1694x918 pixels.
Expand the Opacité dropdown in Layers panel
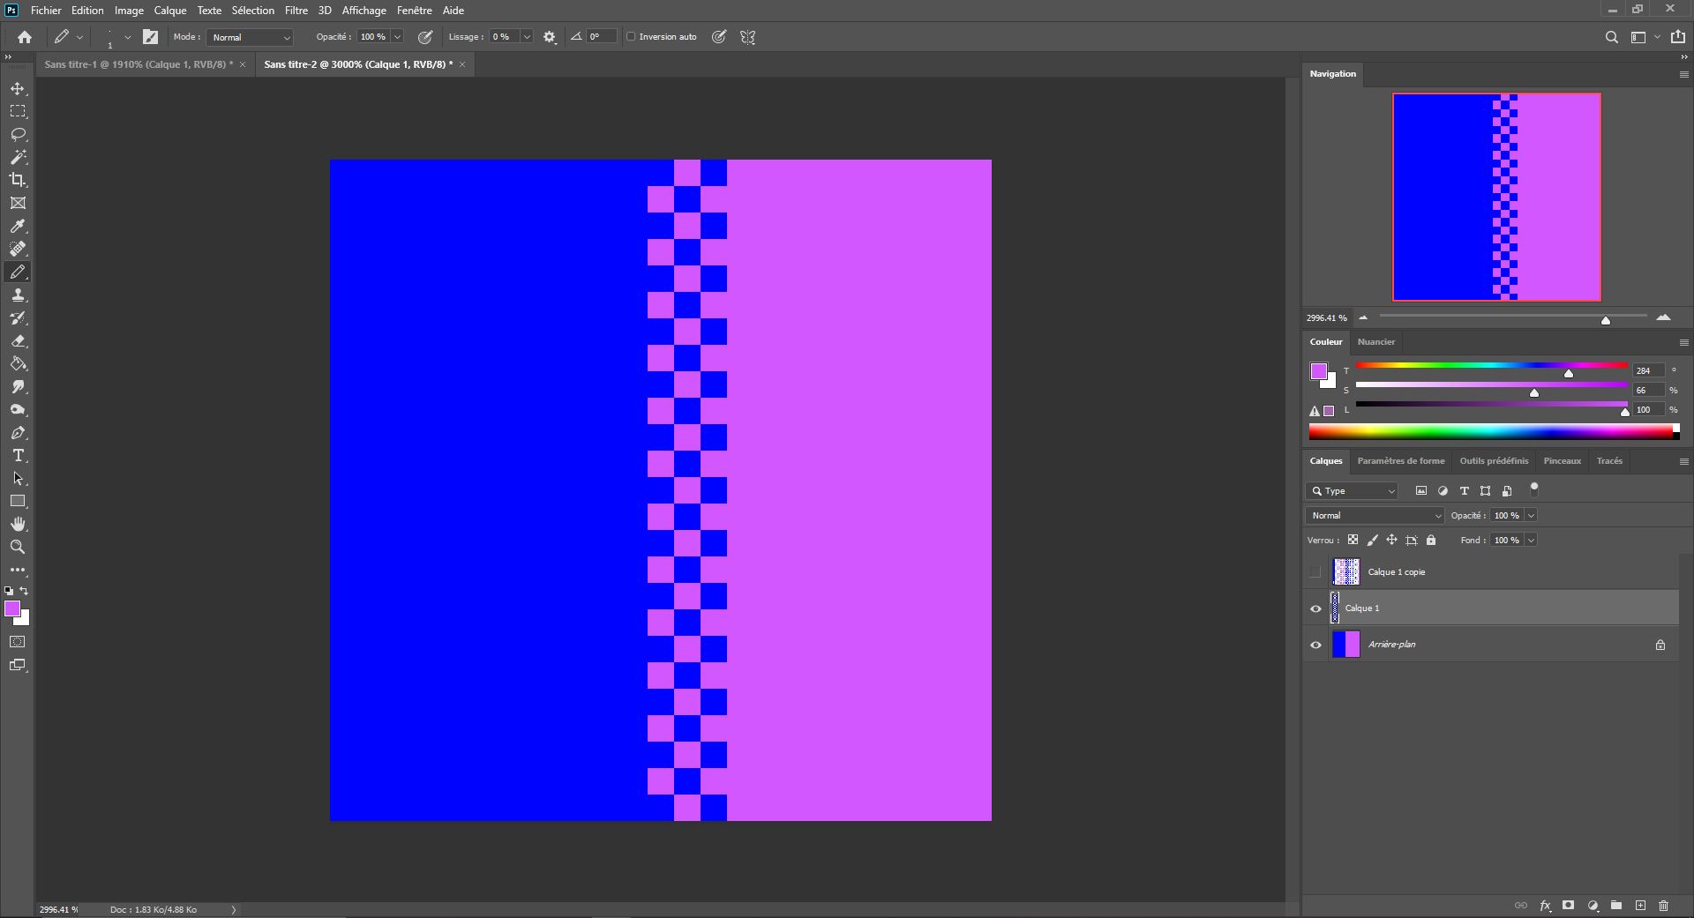tap(1533, 515)
